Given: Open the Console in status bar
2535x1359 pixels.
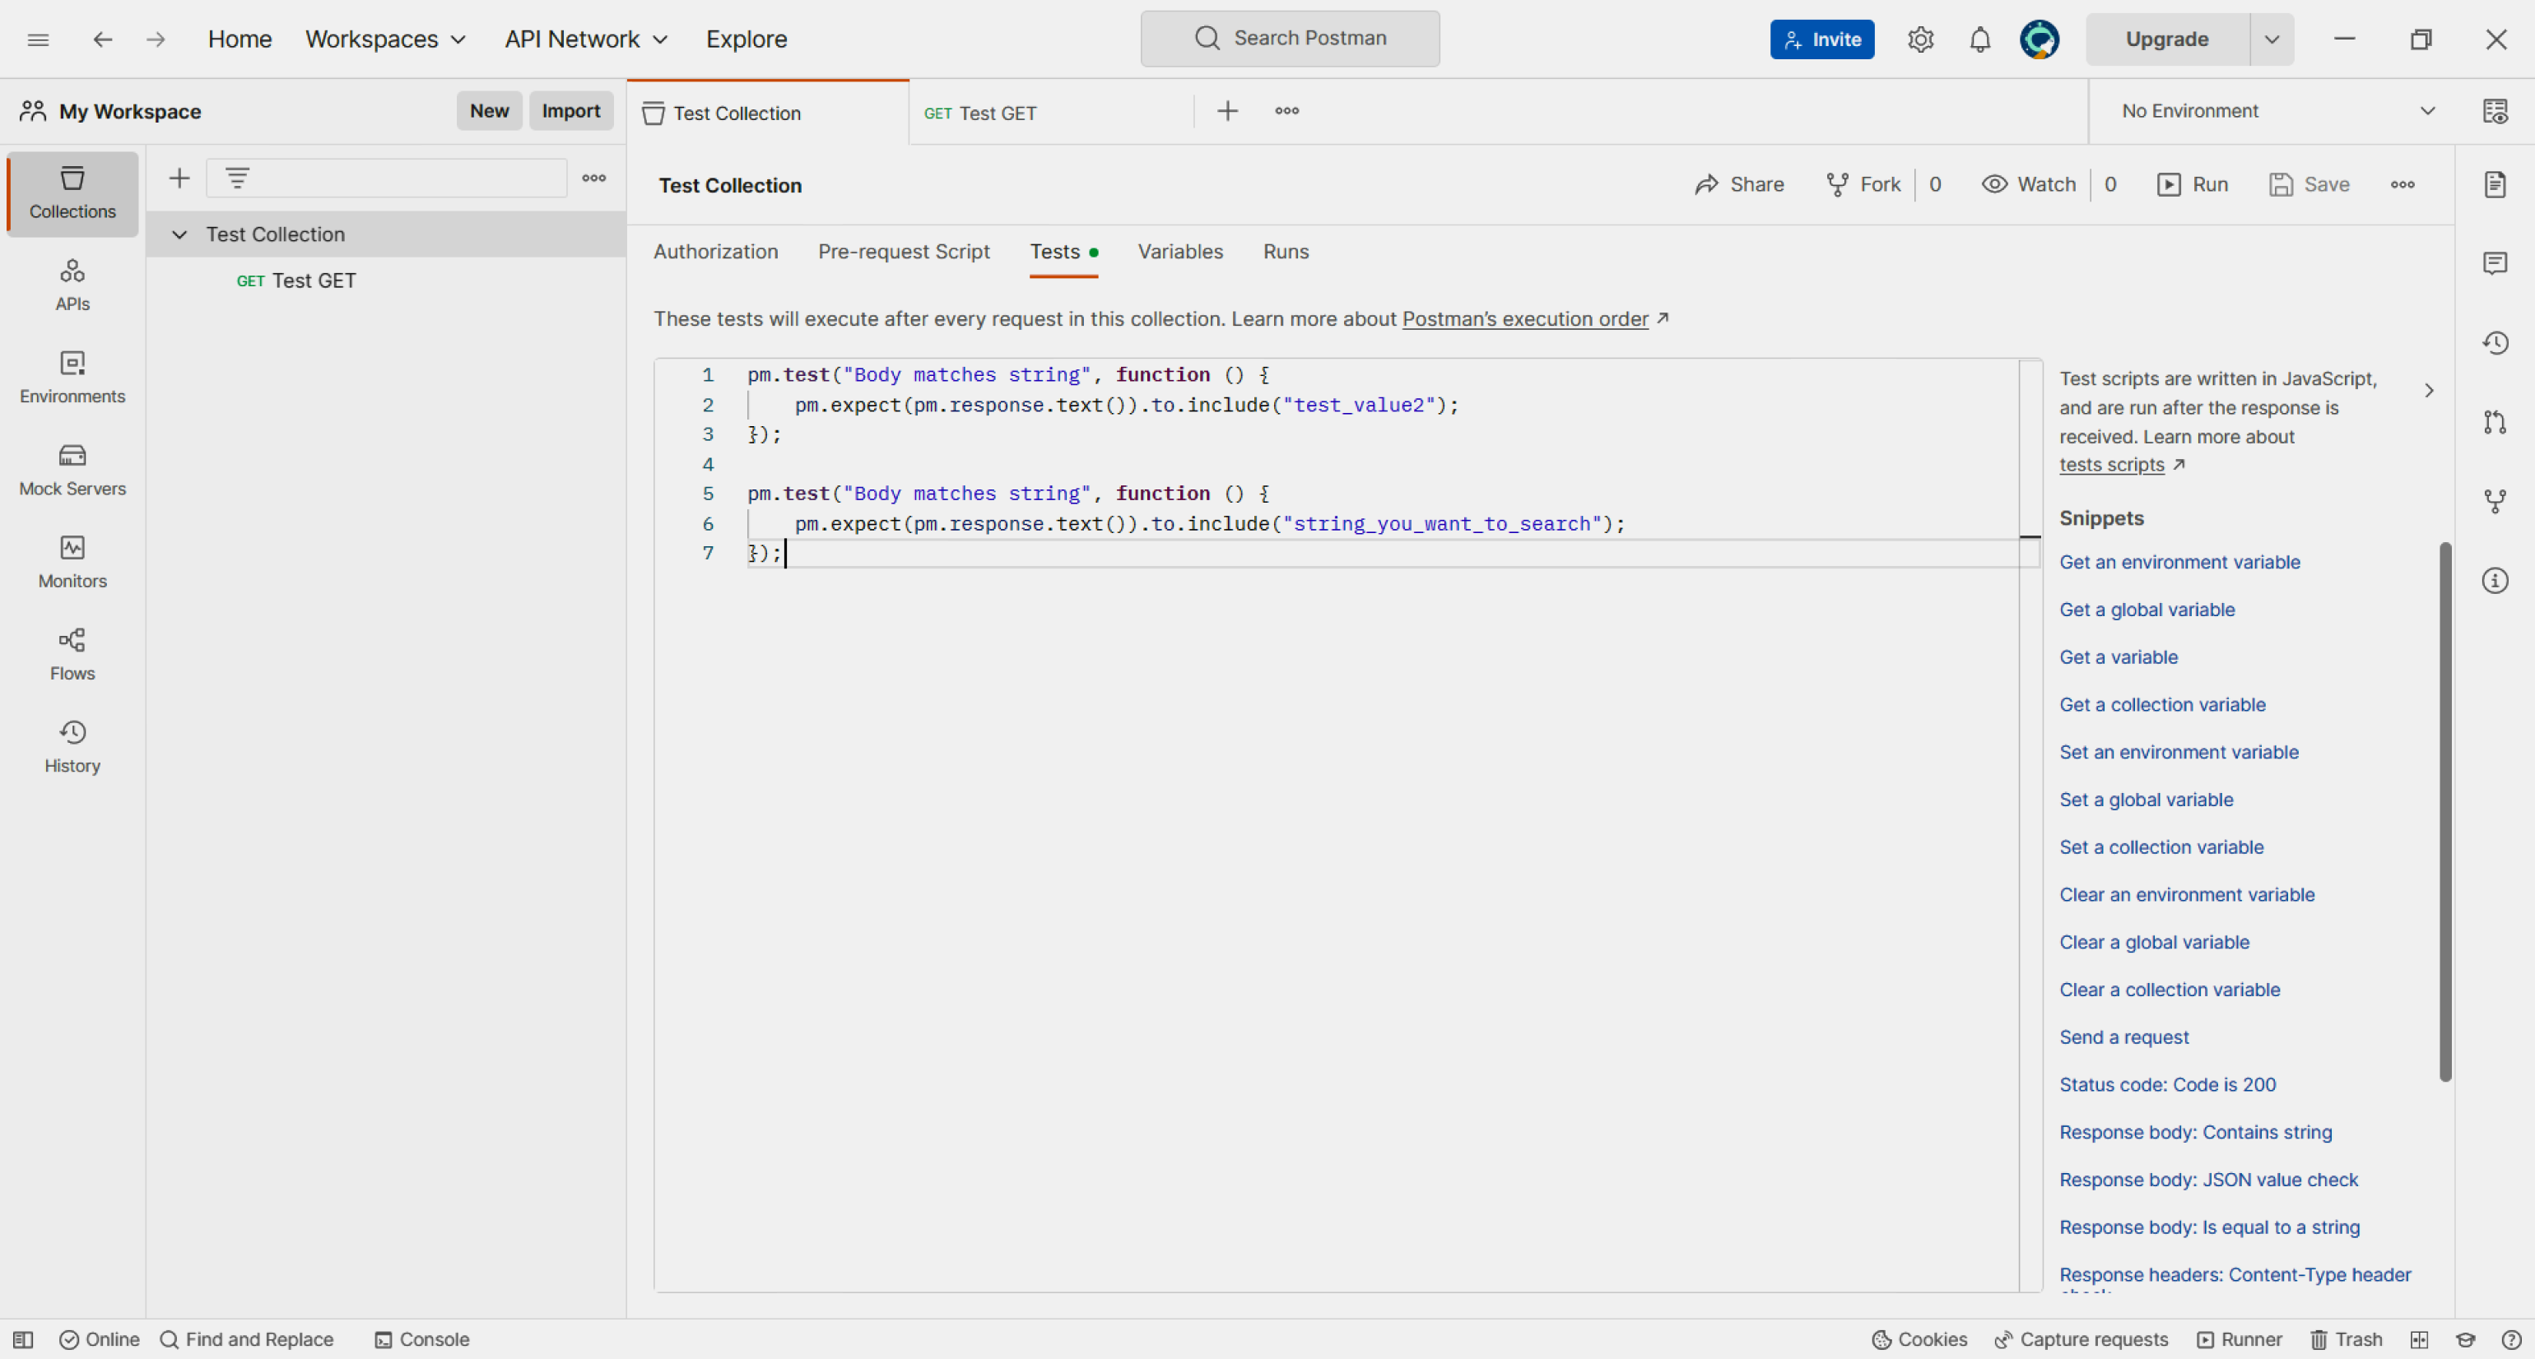Looking at the screenshot, I should coord(422,1339).
